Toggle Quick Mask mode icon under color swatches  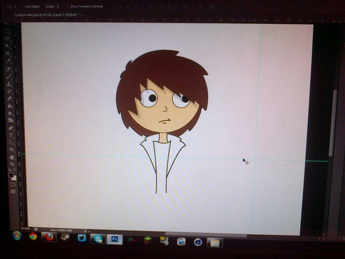13,184
